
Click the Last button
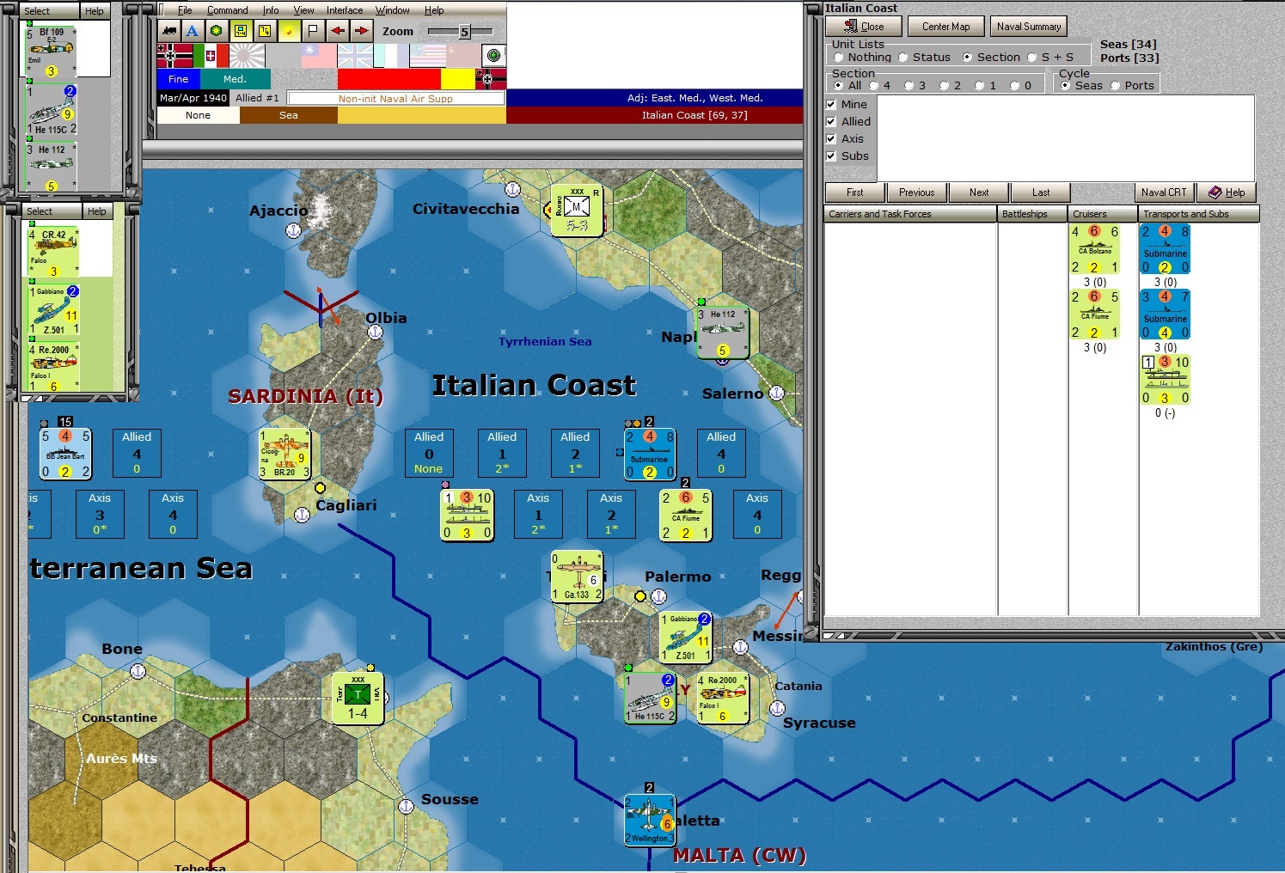tap(1041, 192)
